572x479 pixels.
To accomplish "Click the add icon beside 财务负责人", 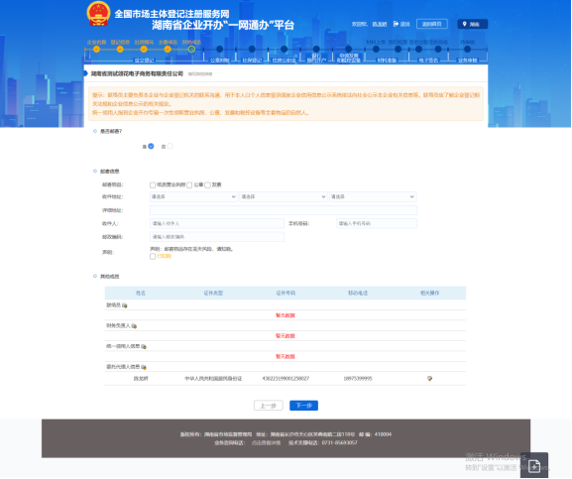I will [x=134, y=326].
